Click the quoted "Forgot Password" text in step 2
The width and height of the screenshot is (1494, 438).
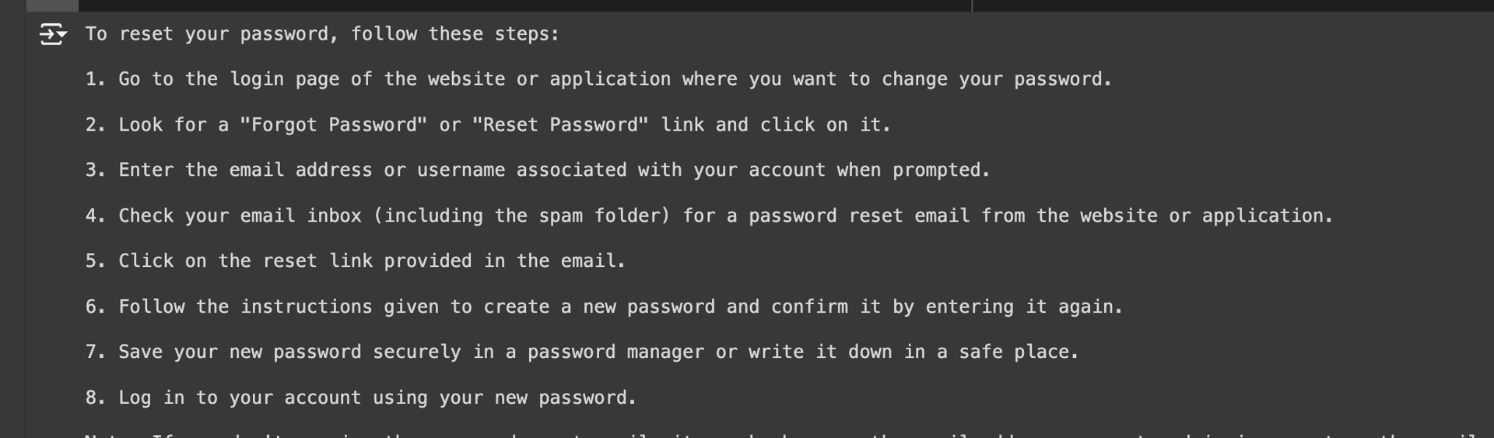pos(333,125)
